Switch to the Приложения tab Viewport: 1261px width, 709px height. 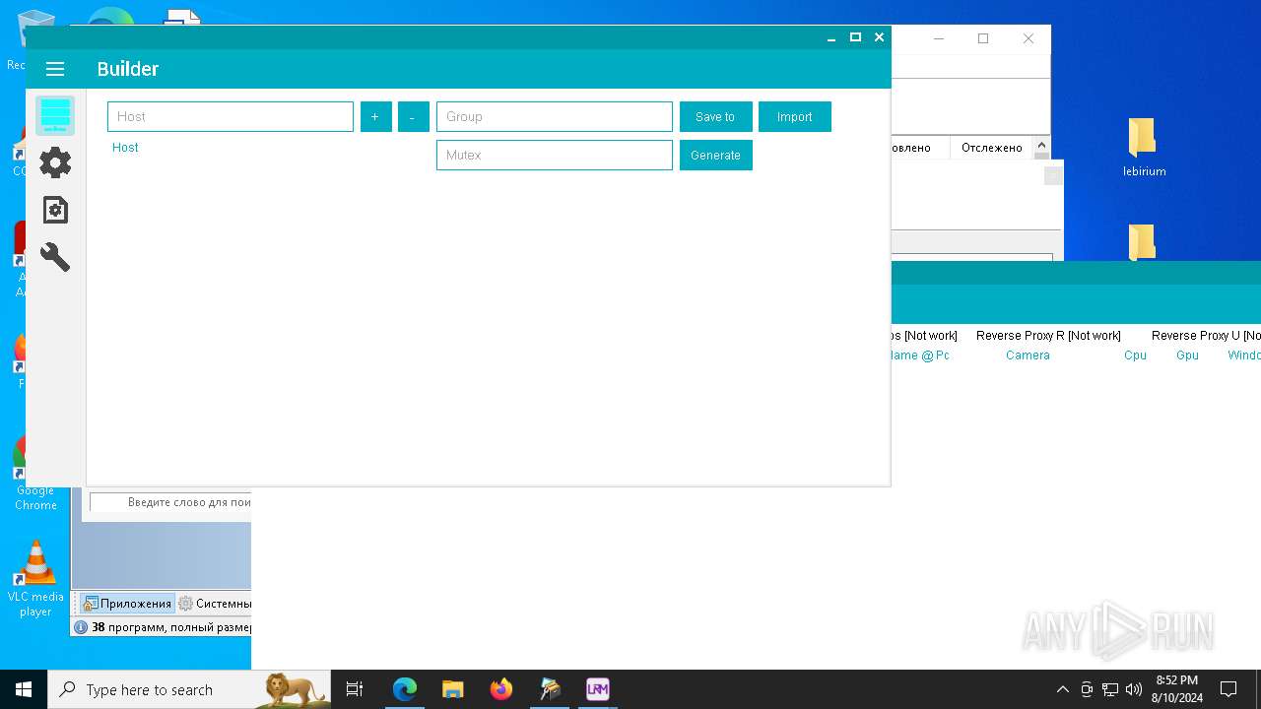point(127,604)
